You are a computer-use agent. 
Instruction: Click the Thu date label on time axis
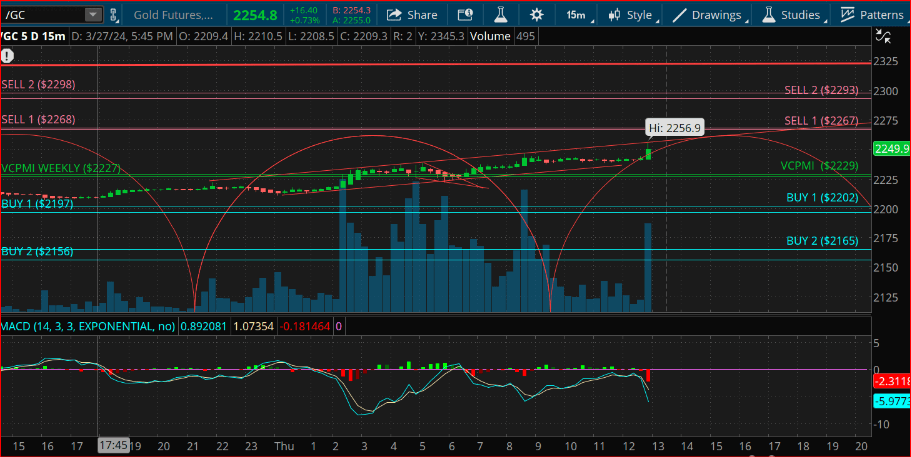(x=284, y=446)
